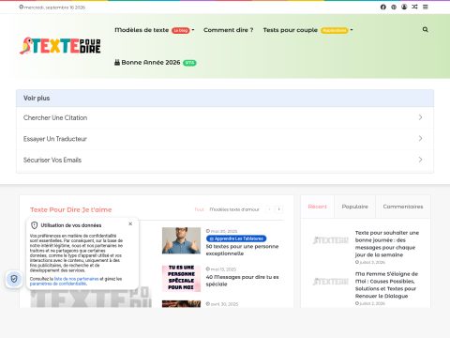This screenshot has height=338, width=450.
Task: Click the random article shuffle icon
Action: (414, 7)
